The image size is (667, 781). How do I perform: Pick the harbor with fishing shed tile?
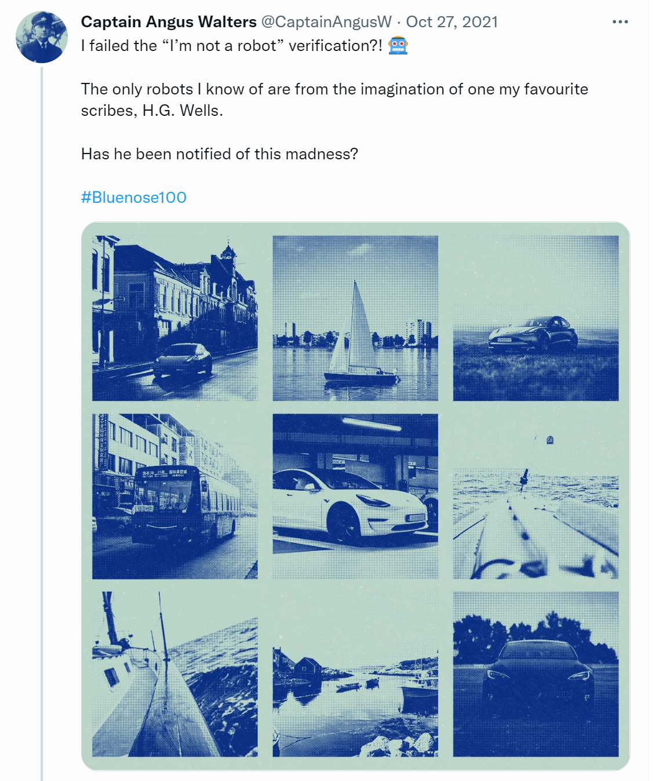355,674
